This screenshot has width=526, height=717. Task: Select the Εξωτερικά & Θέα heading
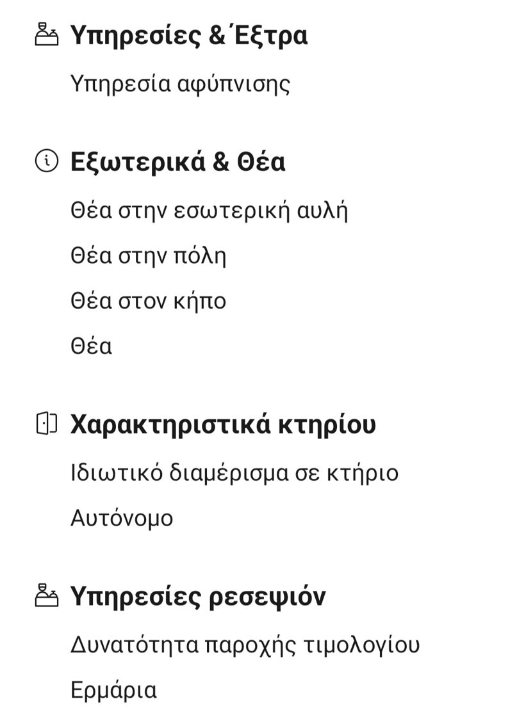click(x=177, y=162)
